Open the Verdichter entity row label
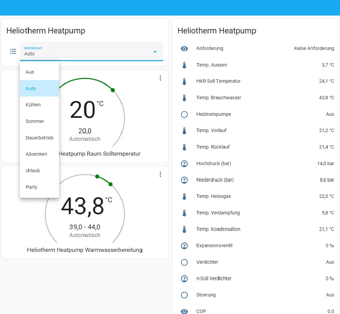 207,262
